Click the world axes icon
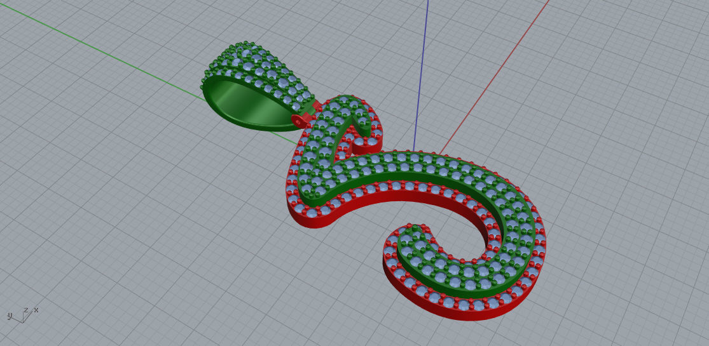The height and width of the screenshot is (346, 709). coord(22,315)
